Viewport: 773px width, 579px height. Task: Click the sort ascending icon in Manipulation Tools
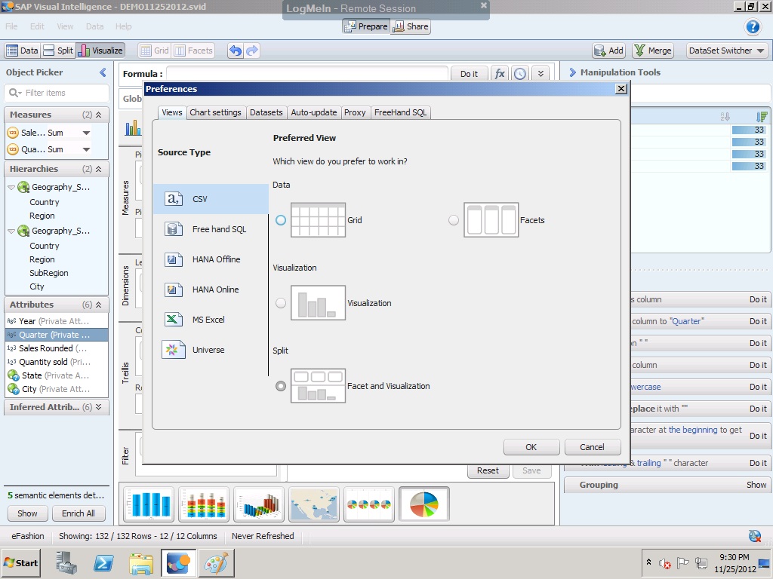[725, 117]
